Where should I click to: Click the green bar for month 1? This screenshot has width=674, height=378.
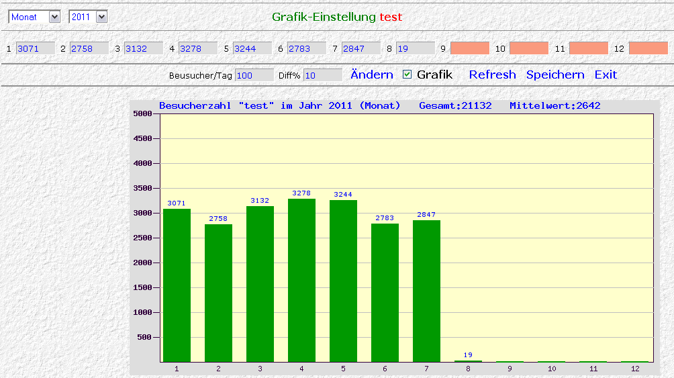177,285
